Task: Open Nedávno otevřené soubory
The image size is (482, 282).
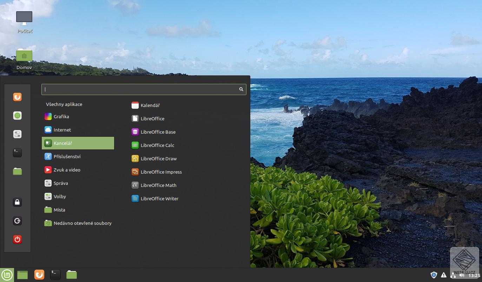Action: pos(82,223)
